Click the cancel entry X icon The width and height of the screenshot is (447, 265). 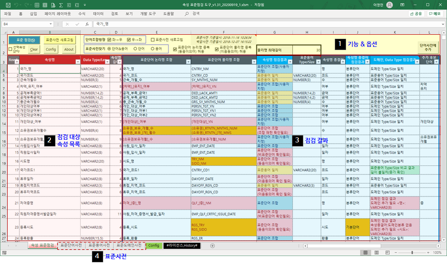point(67,24)
